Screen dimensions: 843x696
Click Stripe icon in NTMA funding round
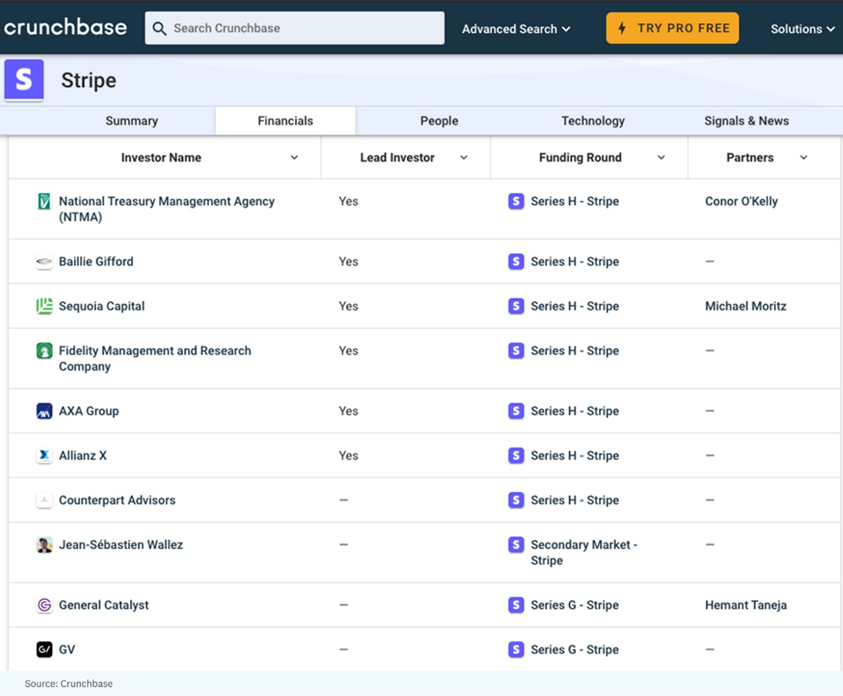click(517, 201)
